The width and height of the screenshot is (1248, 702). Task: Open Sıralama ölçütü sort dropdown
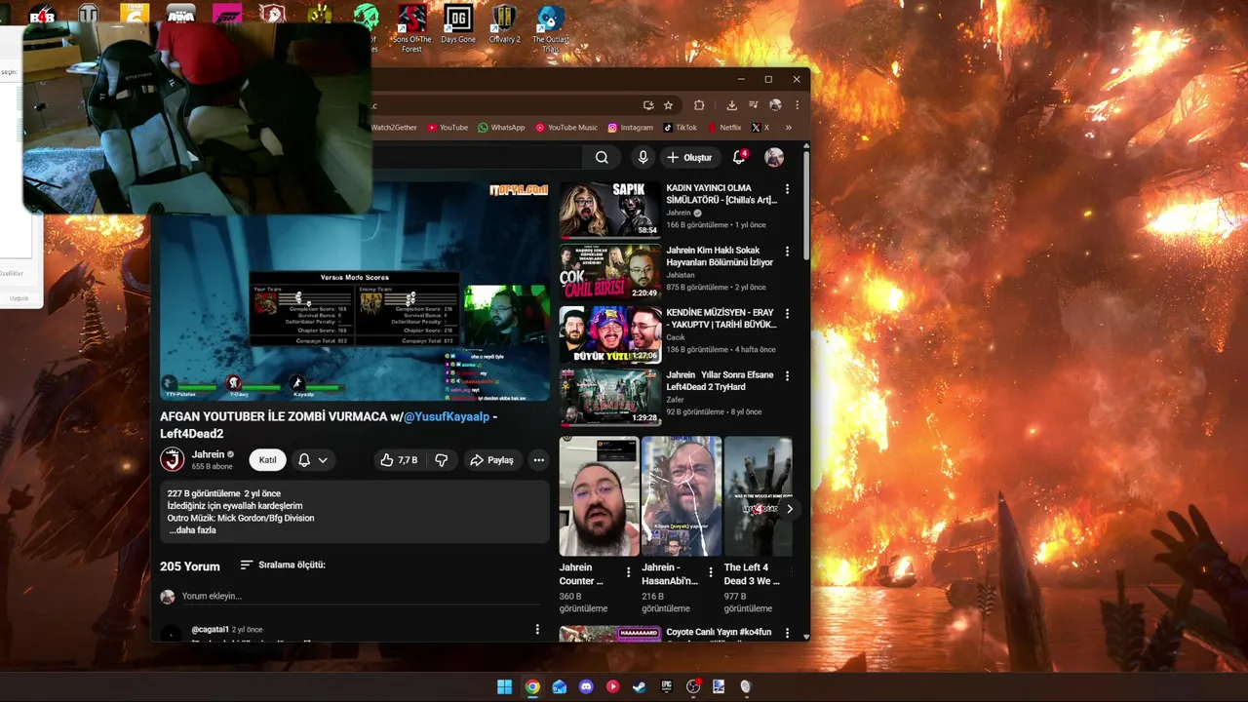coord(283,565)
